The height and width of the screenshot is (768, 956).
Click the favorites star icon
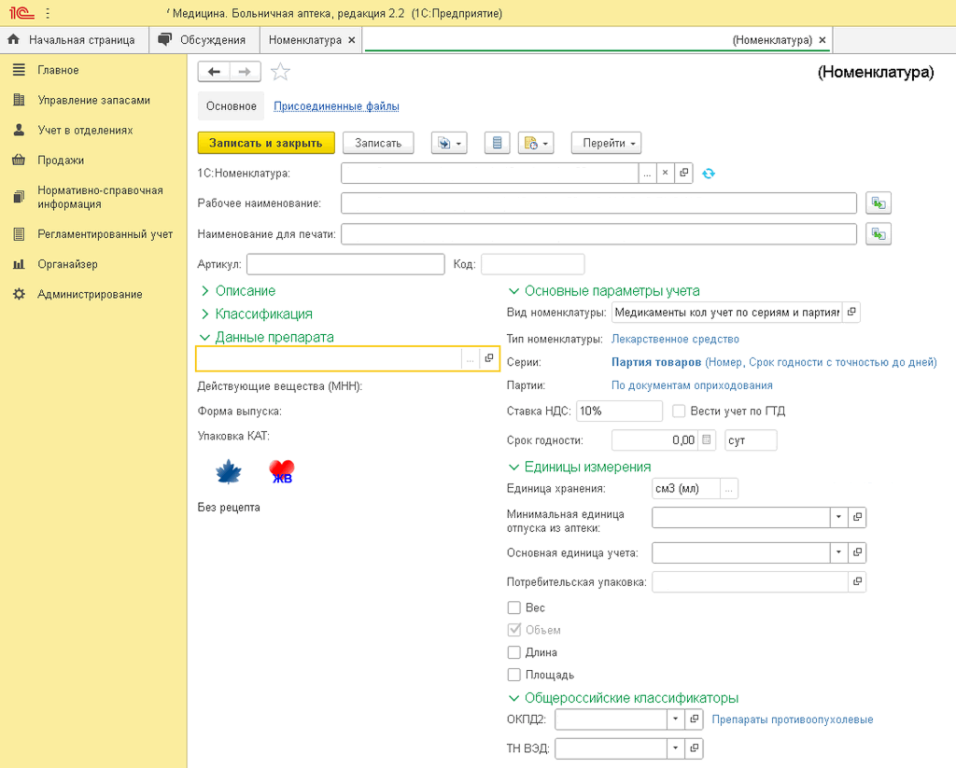click(x=280, y=73)
